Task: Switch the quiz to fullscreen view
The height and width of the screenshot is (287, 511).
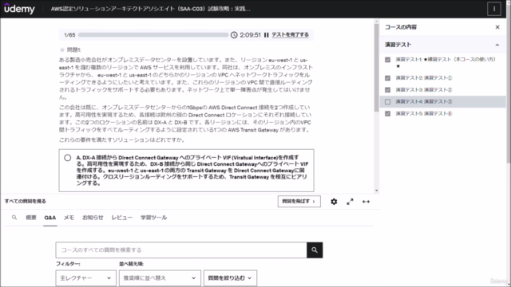Action: click(350, 202)
